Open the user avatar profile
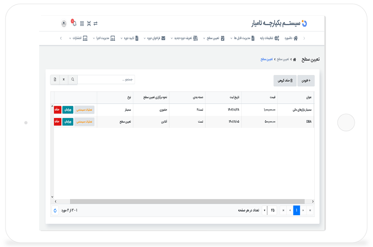 coord(64,23)
